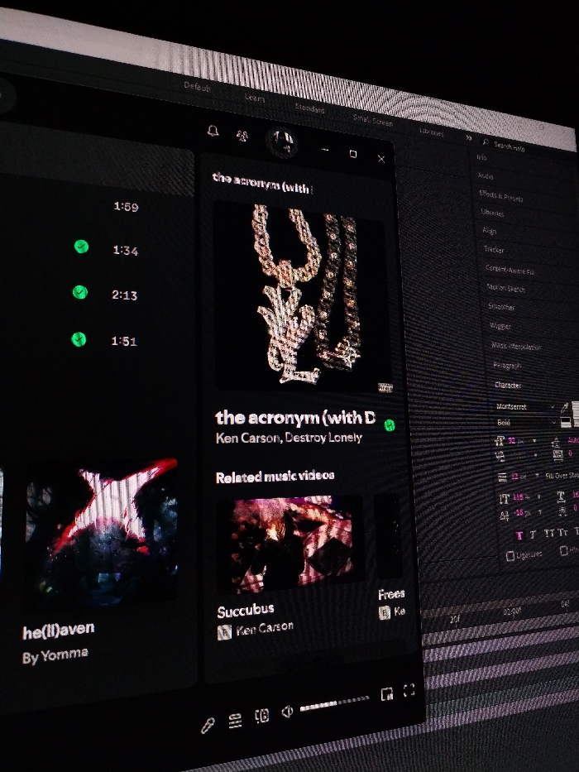Switch to After Effects Small Screen workspace
The image size is (579, 772).
tap(373, 120)
